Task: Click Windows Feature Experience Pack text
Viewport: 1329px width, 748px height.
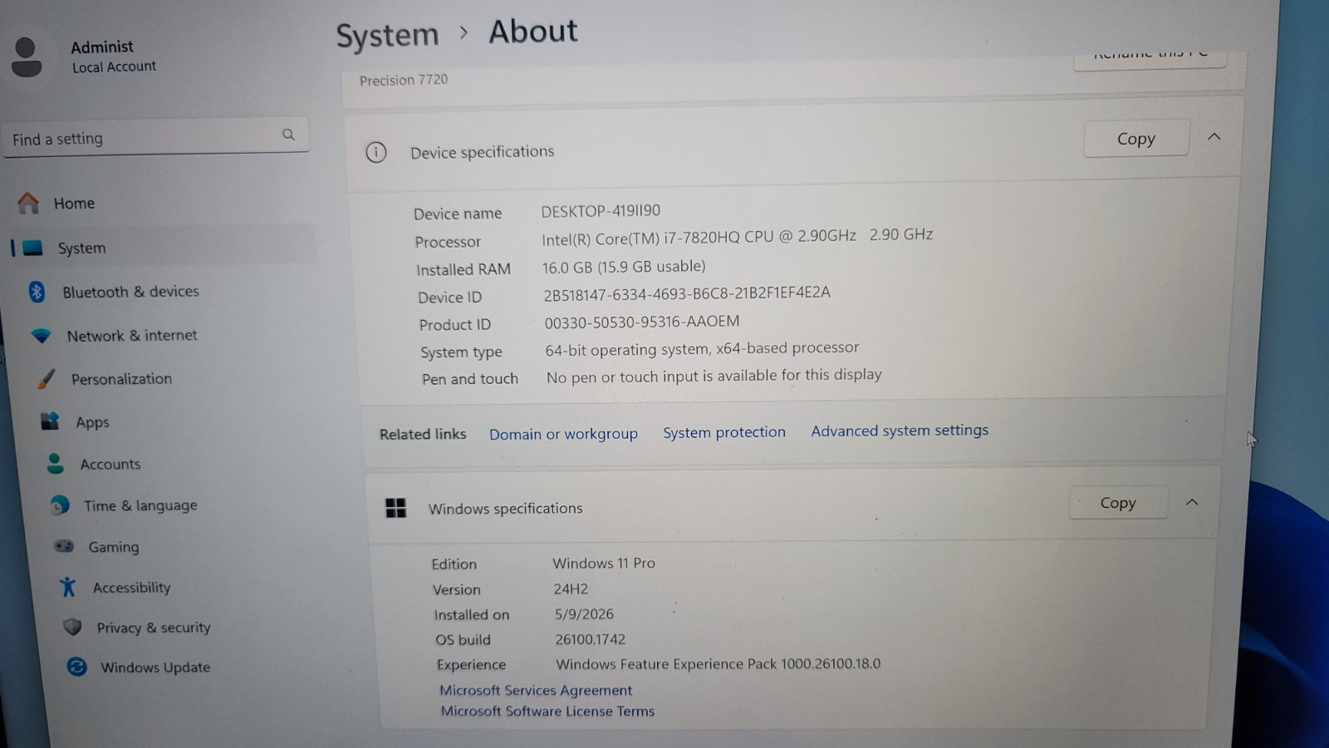Action: tap(718, 664)
